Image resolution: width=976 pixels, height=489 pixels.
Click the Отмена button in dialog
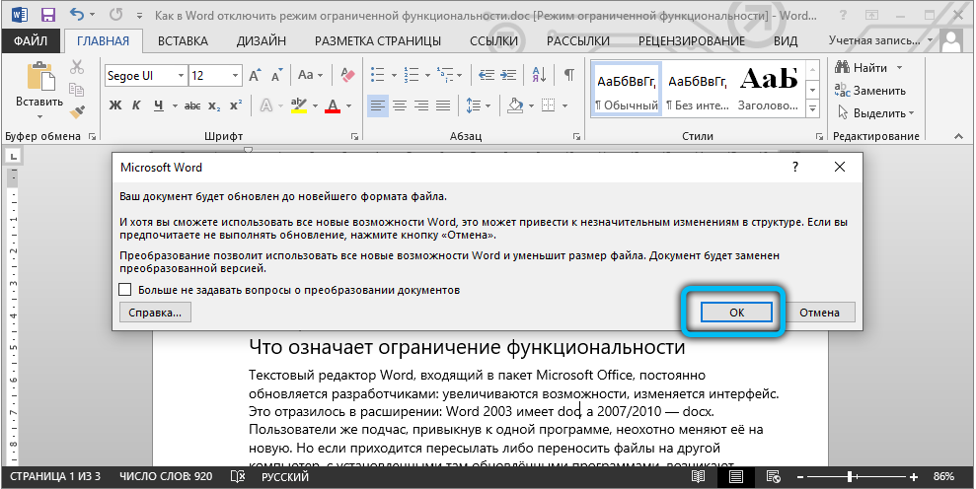(819, 313)
